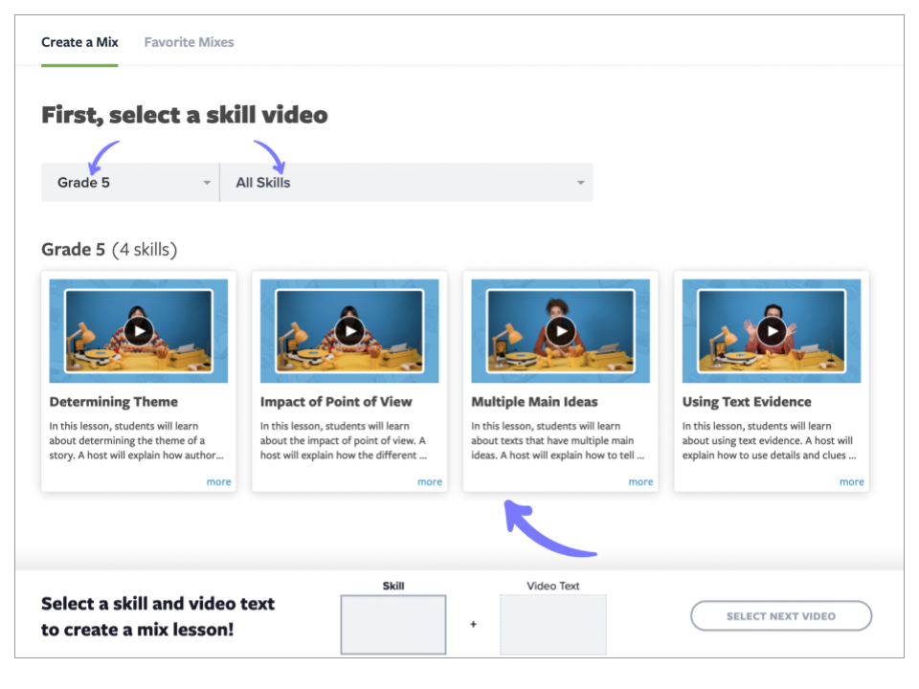Image resolution: width=919 pixels, height=689 pixels.
Task: Show more of Impact of Point of View description
Action: pos(430,482)
